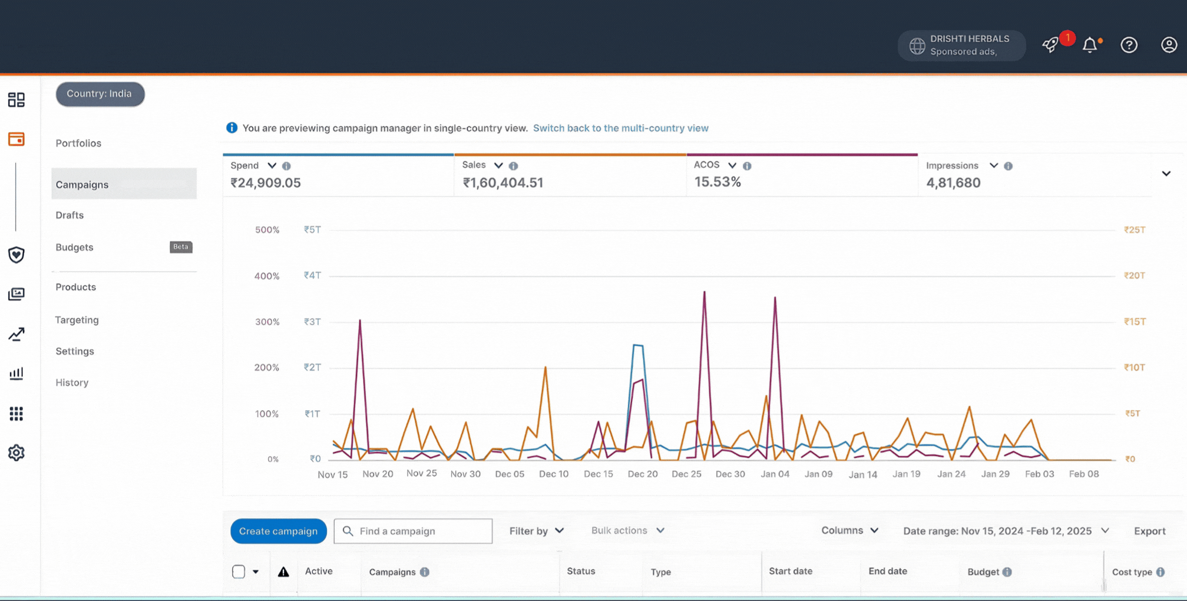Change the date range selector
The height and width of the screenshot is (601, 1187).
coord(1006,531)
